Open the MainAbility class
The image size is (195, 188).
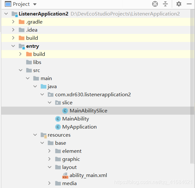[75, 119]
